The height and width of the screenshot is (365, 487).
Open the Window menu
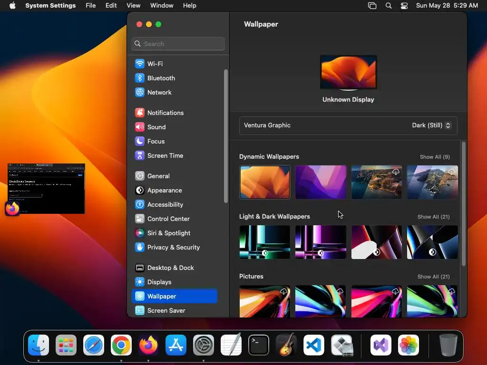(x=162, y=6)
